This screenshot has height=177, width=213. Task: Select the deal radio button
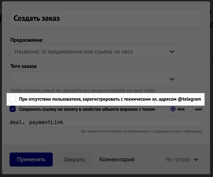pos(173,109)
